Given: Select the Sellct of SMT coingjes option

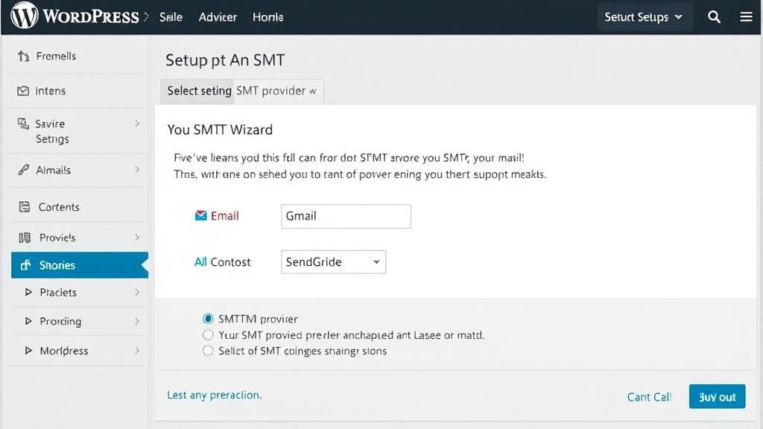Looking at the screenshot, I should point(209,351).
